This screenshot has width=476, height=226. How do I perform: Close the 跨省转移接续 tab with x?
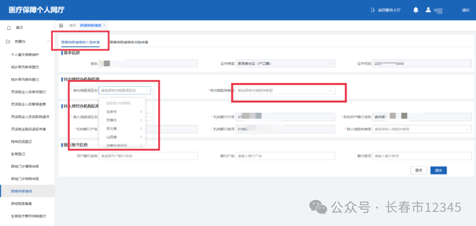[x=104, y=26]
